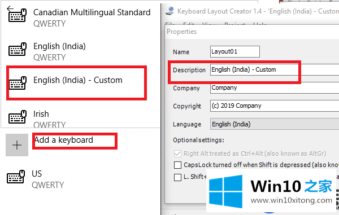The width and height of the screenshot is (339, 215).
Task: Click the Company input field
Action: pyautogui.click(x=275, y=88)
